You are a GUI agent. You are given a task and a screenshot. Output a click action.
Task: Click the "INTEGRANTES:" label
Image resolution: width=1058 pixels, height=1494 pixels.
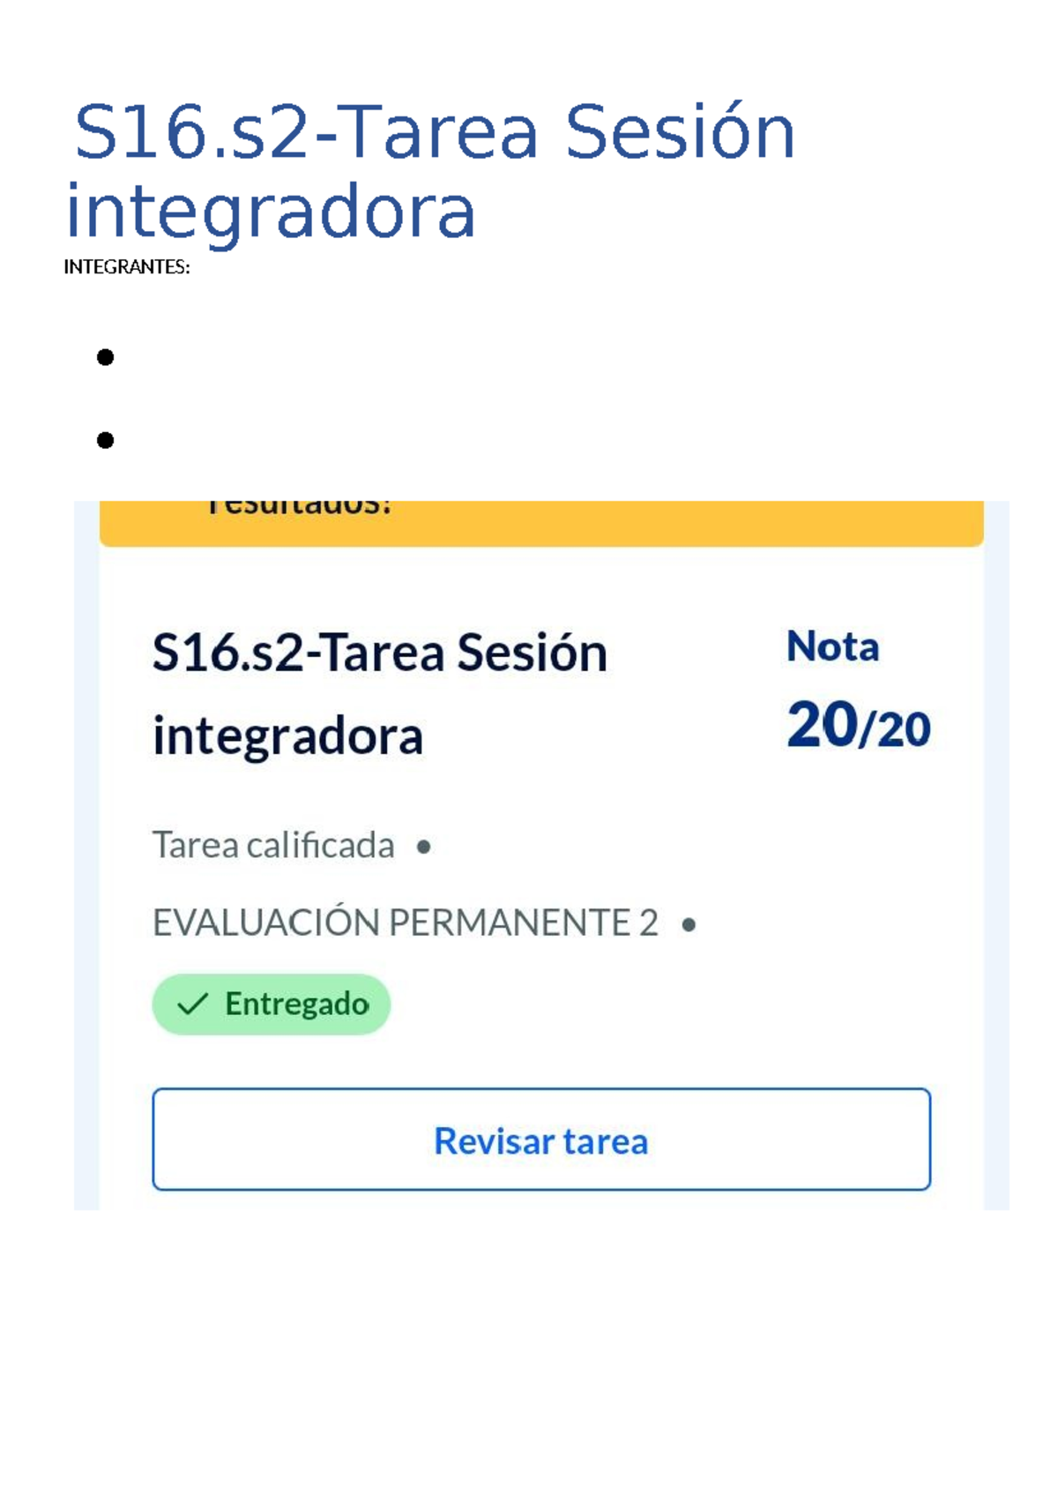tap(126, 265)
